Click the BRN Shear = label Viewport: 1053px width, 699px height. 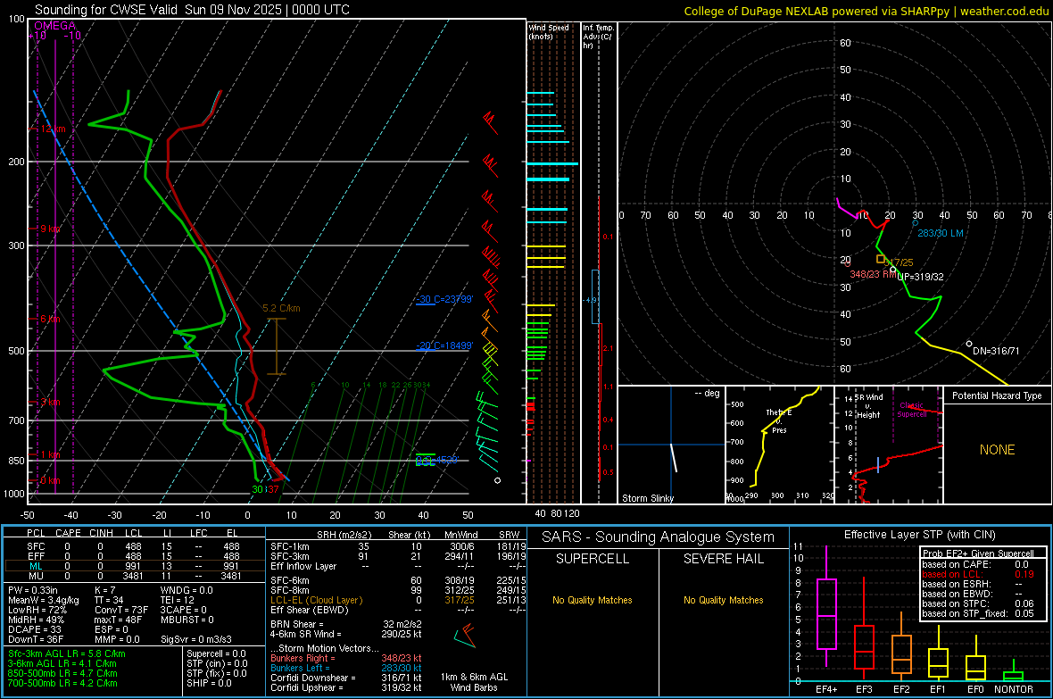pos(297,624)
